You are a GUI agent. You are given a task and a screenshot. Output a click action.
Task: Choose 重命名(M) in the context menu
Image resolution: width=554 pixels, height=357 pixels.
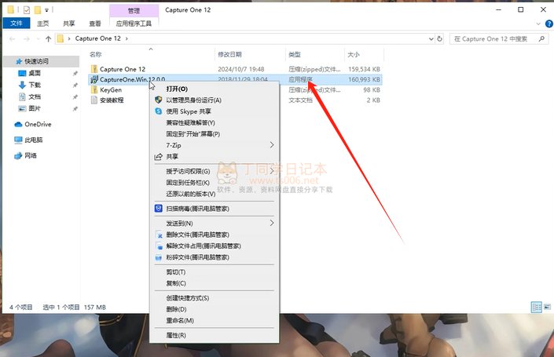point(214,321)
